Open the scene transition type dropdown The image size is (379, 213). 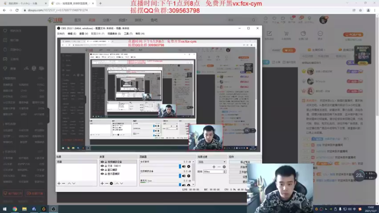click(x=212, y=162)
